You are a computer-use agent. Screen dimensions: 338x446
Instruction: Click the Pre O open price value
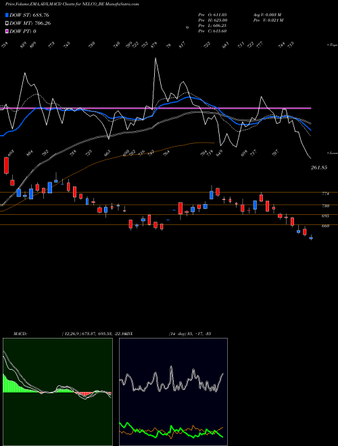[212, 14]
